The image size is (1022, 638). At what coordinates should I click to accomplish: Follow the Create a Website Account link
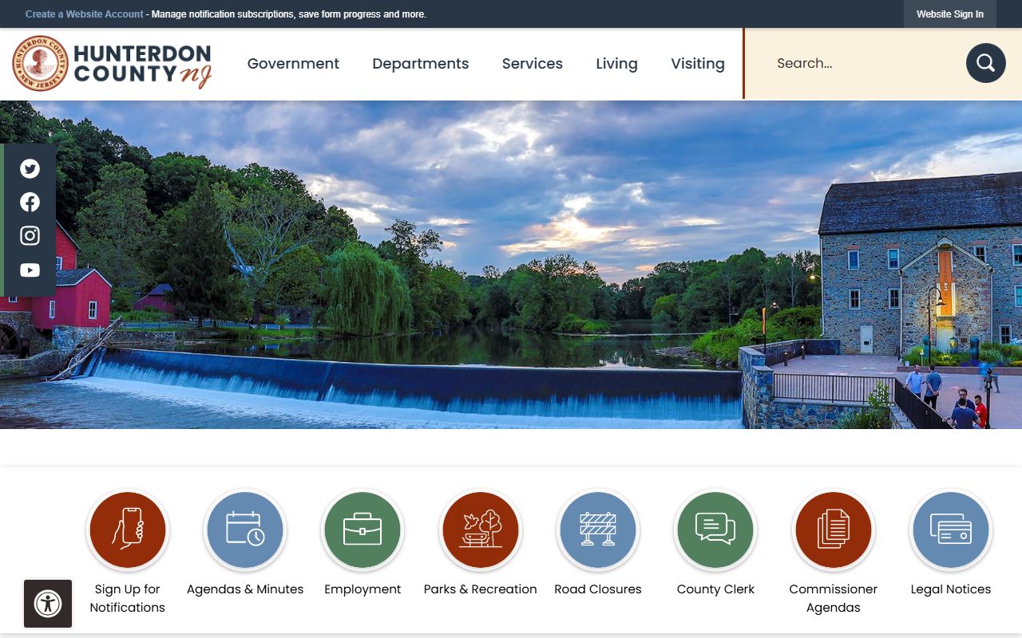pos(85,14)
